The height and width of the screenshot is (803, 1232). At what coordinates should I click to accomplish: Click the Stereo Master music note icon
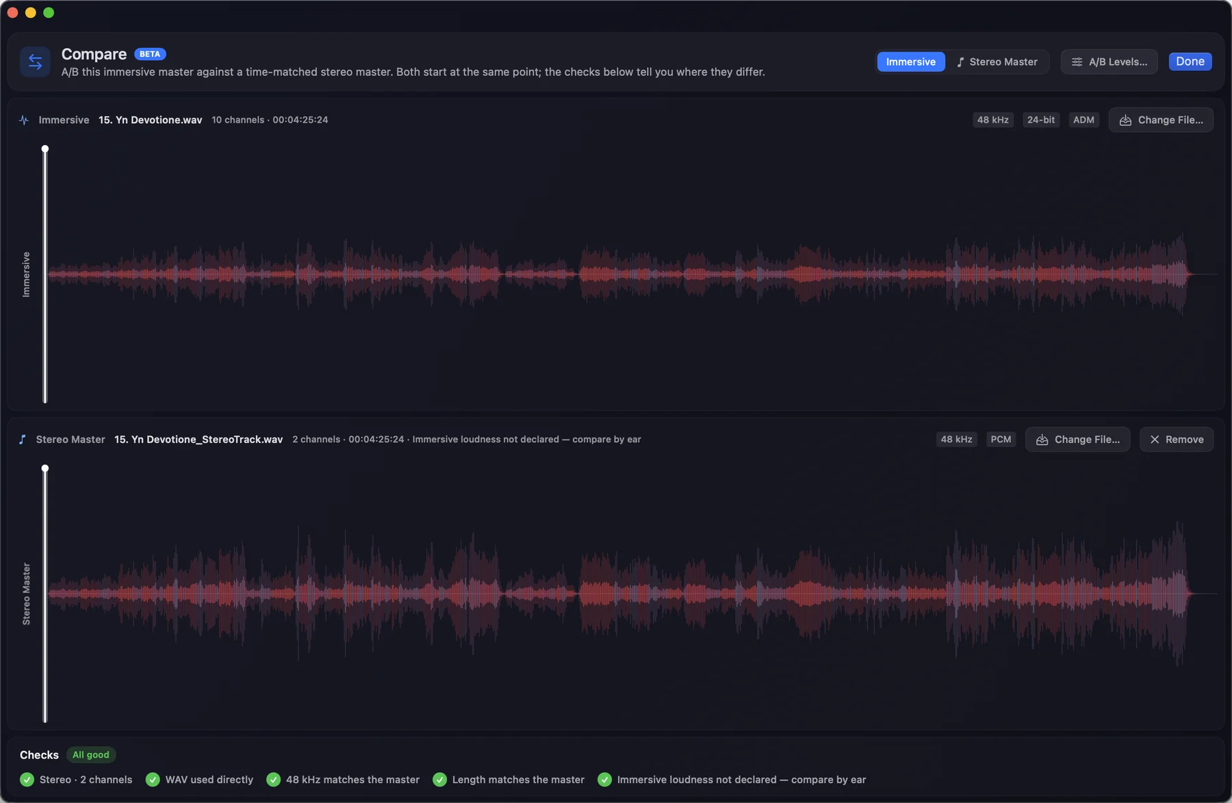[x=23, y=439]
